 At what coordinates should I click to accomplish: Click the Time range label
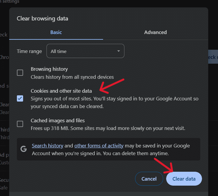click(x=29, y=51)
